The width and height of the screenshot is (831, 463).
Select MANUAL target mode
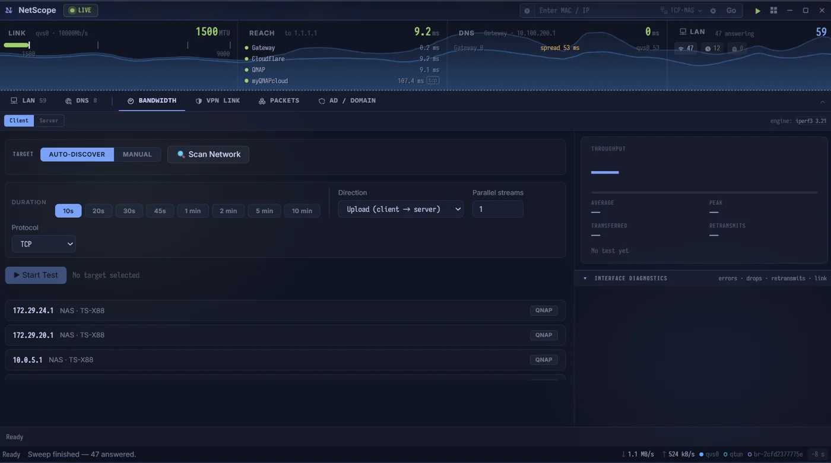tap(137, 154)
